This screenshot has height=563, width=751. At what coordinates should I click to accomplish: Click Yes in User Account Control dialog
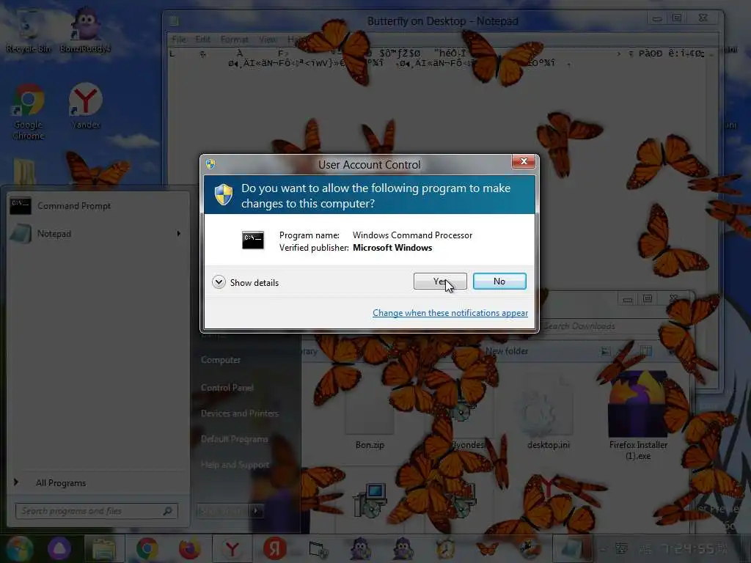coord(440,281)
